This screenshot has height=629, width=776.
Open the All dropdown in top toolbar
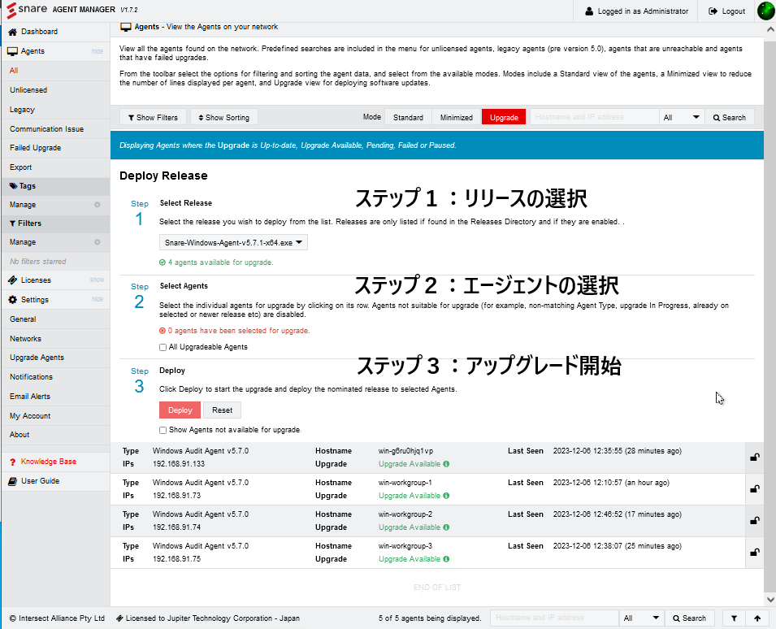coord(682,117)
